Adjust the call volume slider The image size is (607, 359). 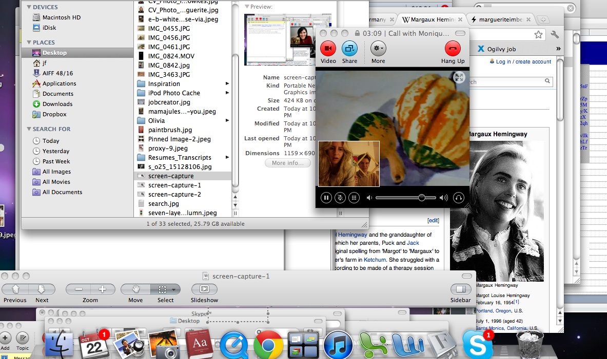coord(421,198)
